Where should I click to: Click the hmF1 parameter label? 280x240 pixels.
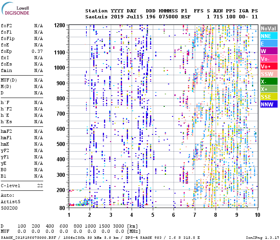6,138
